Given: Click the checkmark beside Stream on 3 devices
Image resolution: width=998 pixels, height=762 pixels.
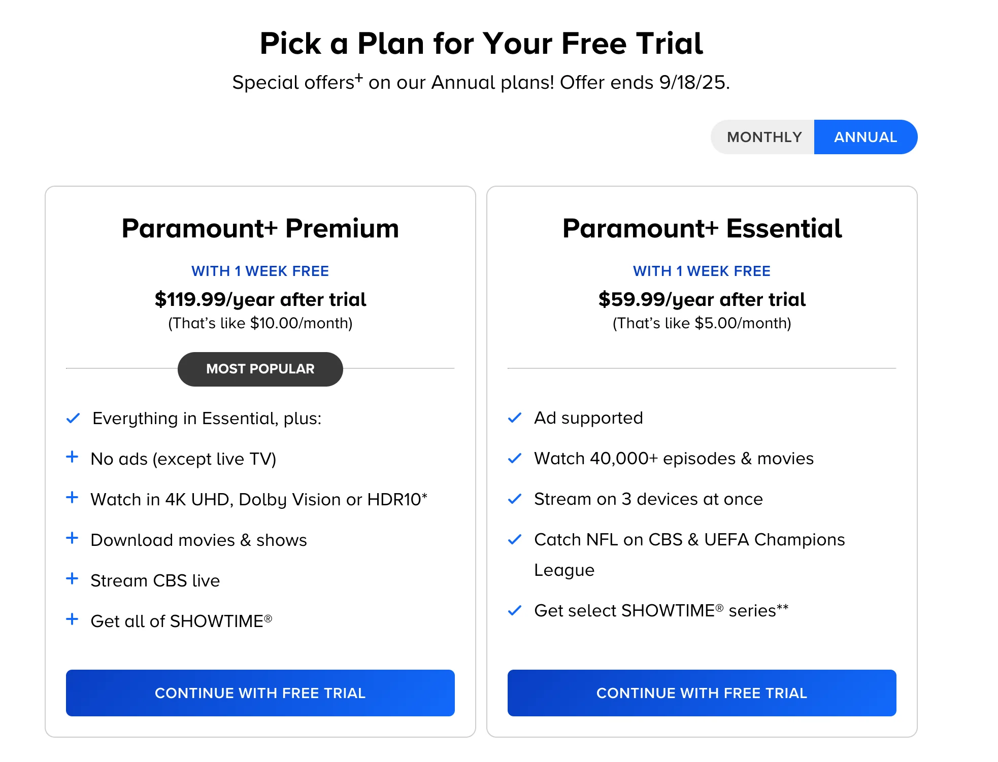Looking at the screenshot, I should [515, 499].
